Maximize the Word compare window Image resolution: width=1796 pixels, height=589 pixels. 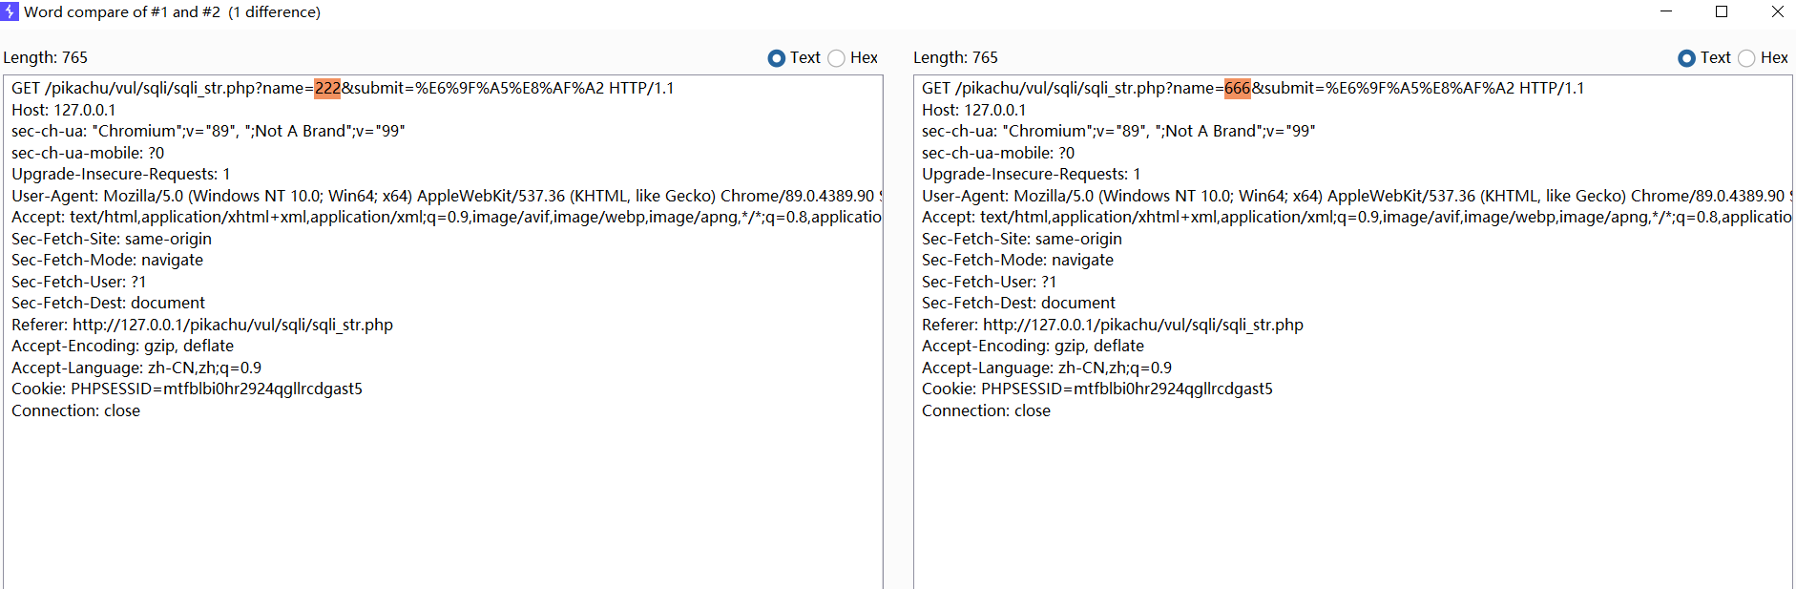coord(1722,11)
